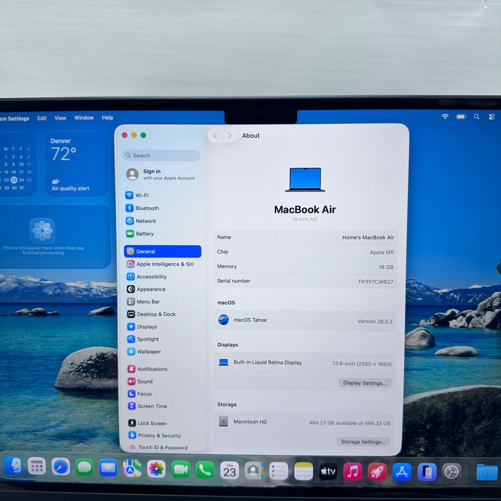Open Wi-Fi settings in sidebar
Screen dimensions: 501x501
162,195
